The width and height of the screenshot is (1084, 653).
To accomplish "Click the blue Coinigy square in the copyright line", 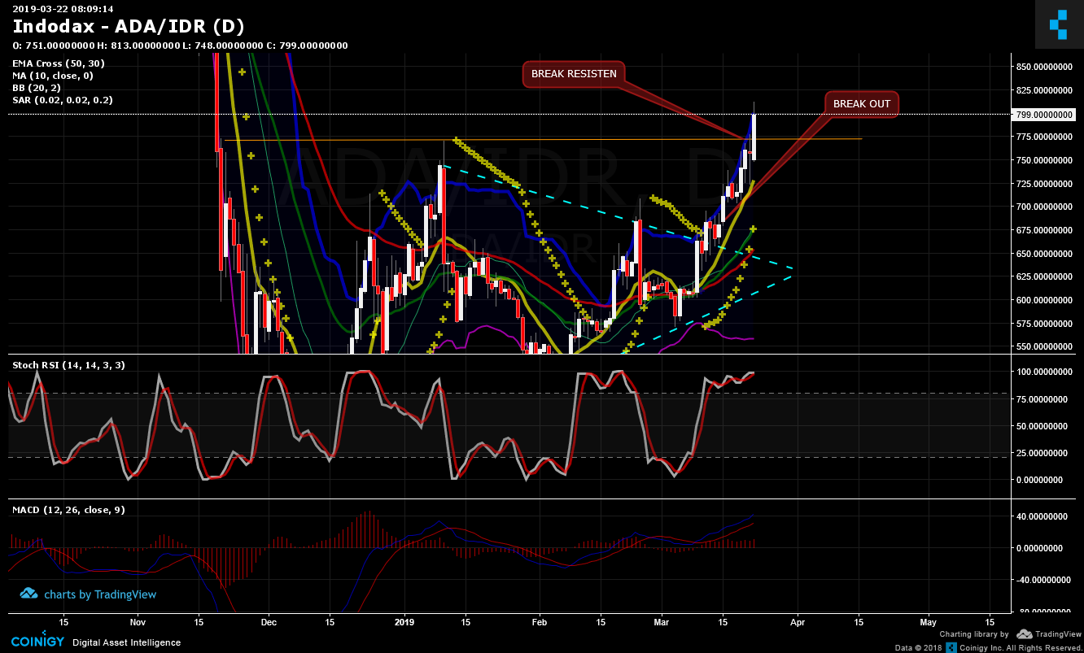I will 952,647.
